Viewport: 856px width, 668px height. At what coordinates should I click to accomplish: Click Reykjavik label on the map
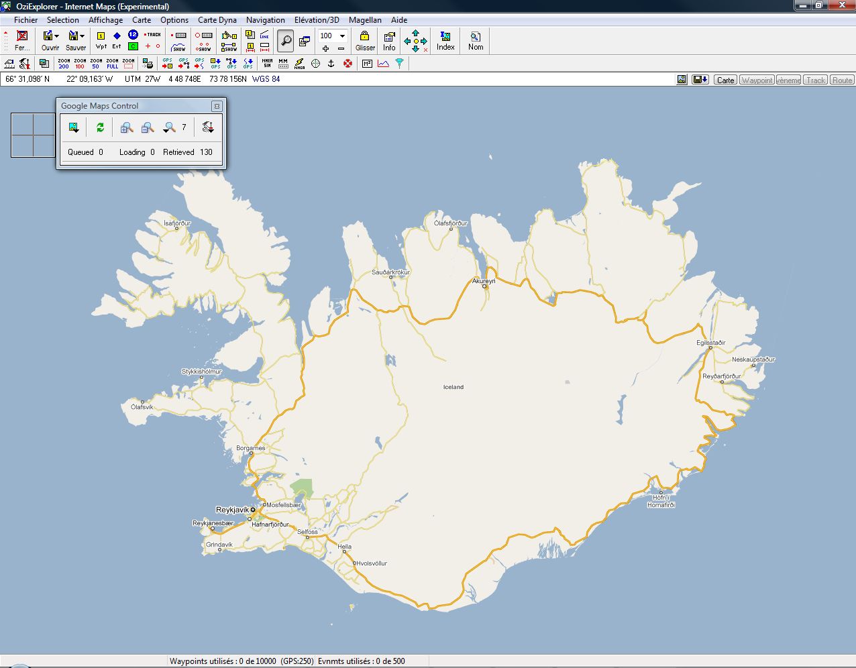tap(231, 510)
